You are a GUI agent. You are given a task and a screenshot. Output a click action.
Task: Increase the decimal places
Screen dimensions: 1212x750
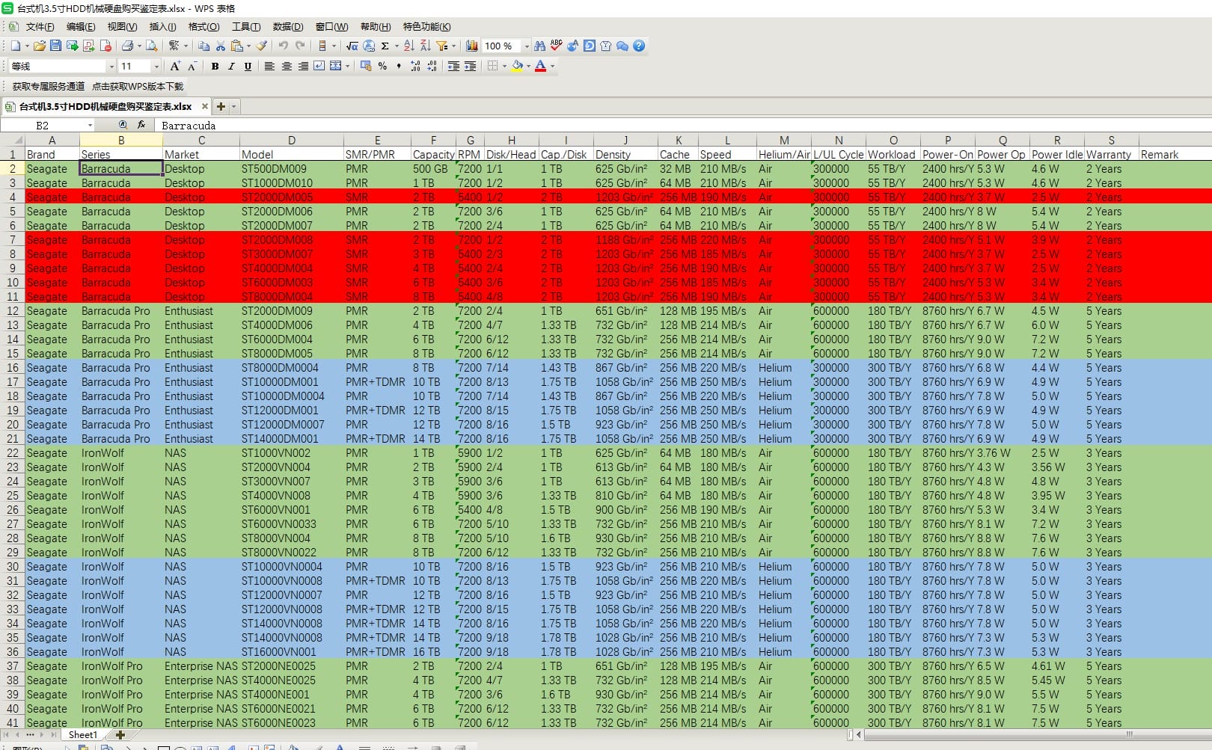(x=415, y=66)
